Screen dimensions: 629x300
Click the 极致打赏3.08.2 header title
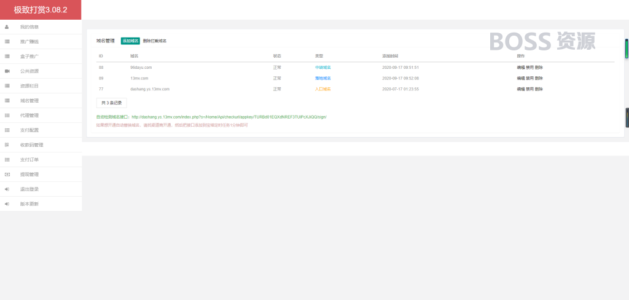tap(41, 10)
